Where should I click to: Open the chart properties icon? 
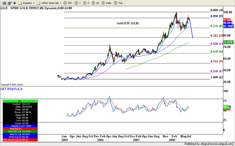9,3
